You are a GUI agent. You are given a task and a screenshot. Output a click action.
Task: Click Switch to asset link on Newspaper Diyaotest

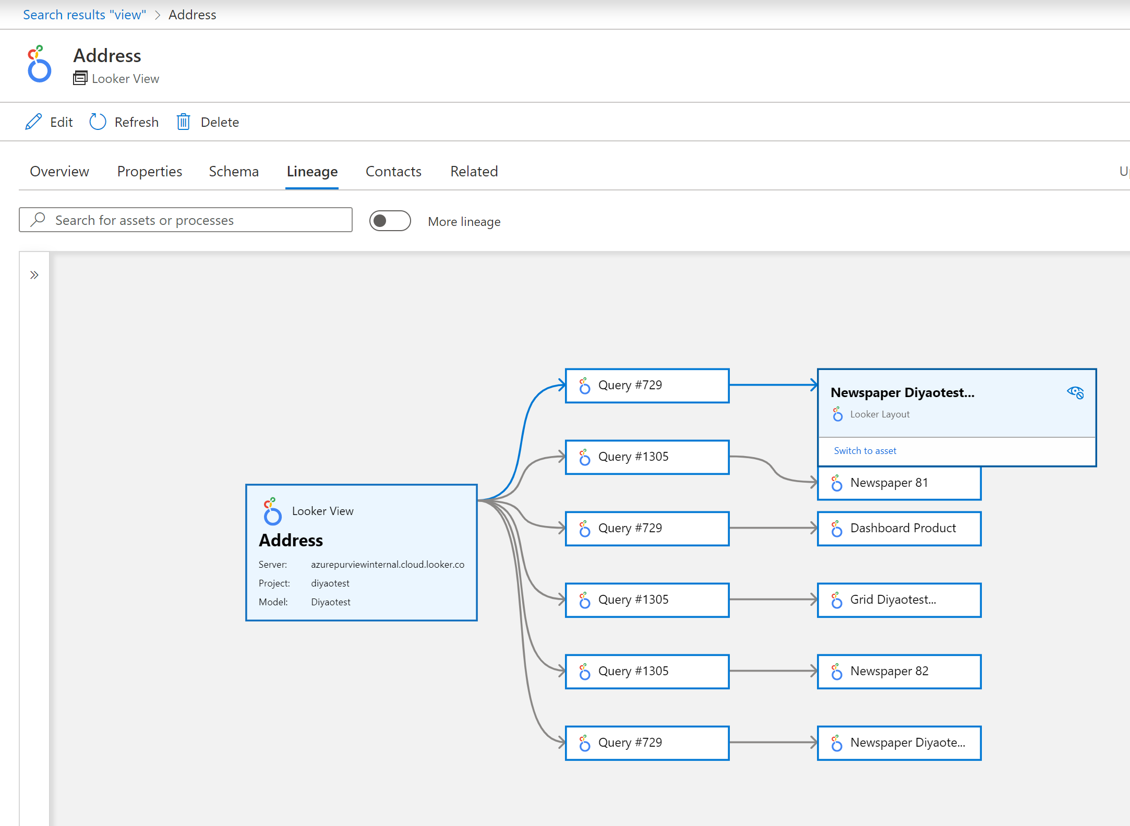[x=865, y=450]
